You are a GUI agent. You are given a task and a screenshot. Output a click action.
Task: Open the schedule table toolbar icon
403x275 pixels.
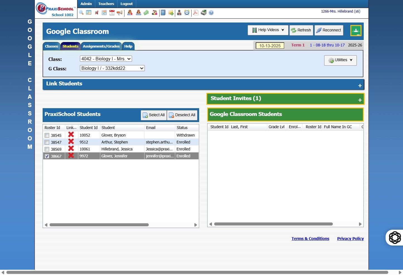click(104, 13)
